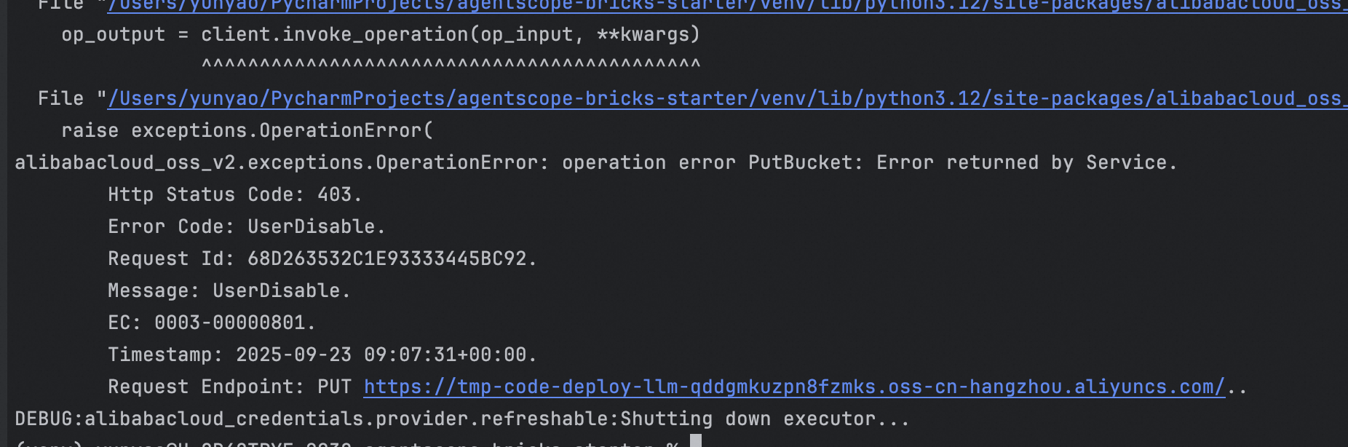Click the UserDisable text in the Message line
Image resolution: width=1348 pixels, height=447 pixels.
tap(276, 290)
